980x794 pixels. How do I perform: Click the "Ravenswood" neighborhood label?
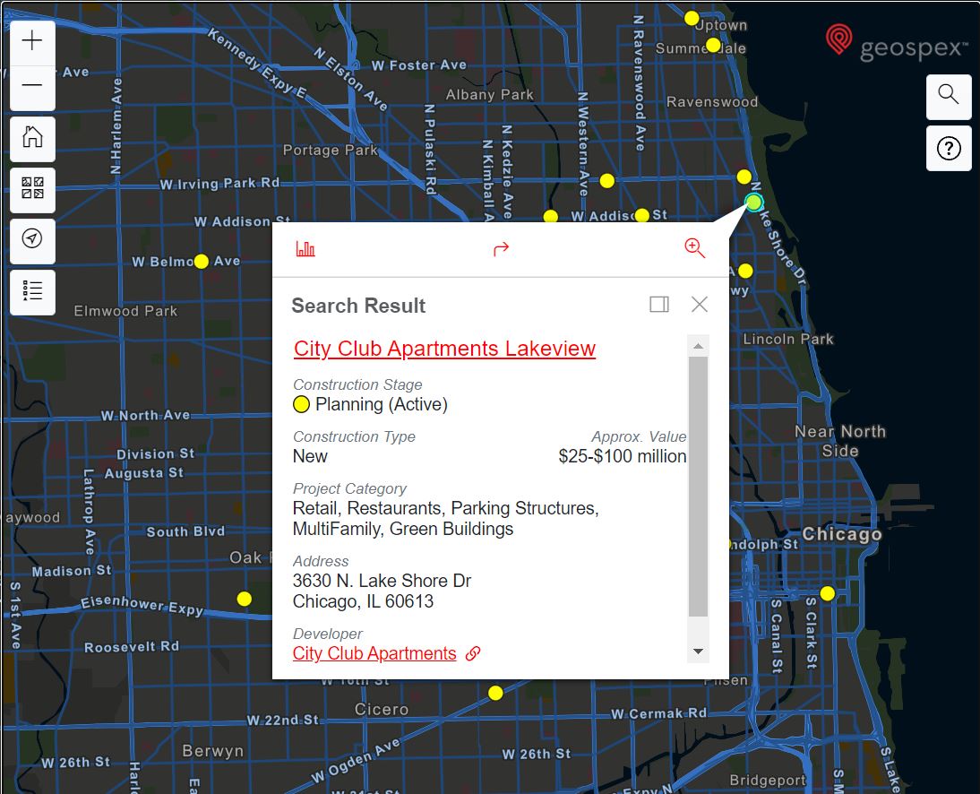tap(712, 101)
